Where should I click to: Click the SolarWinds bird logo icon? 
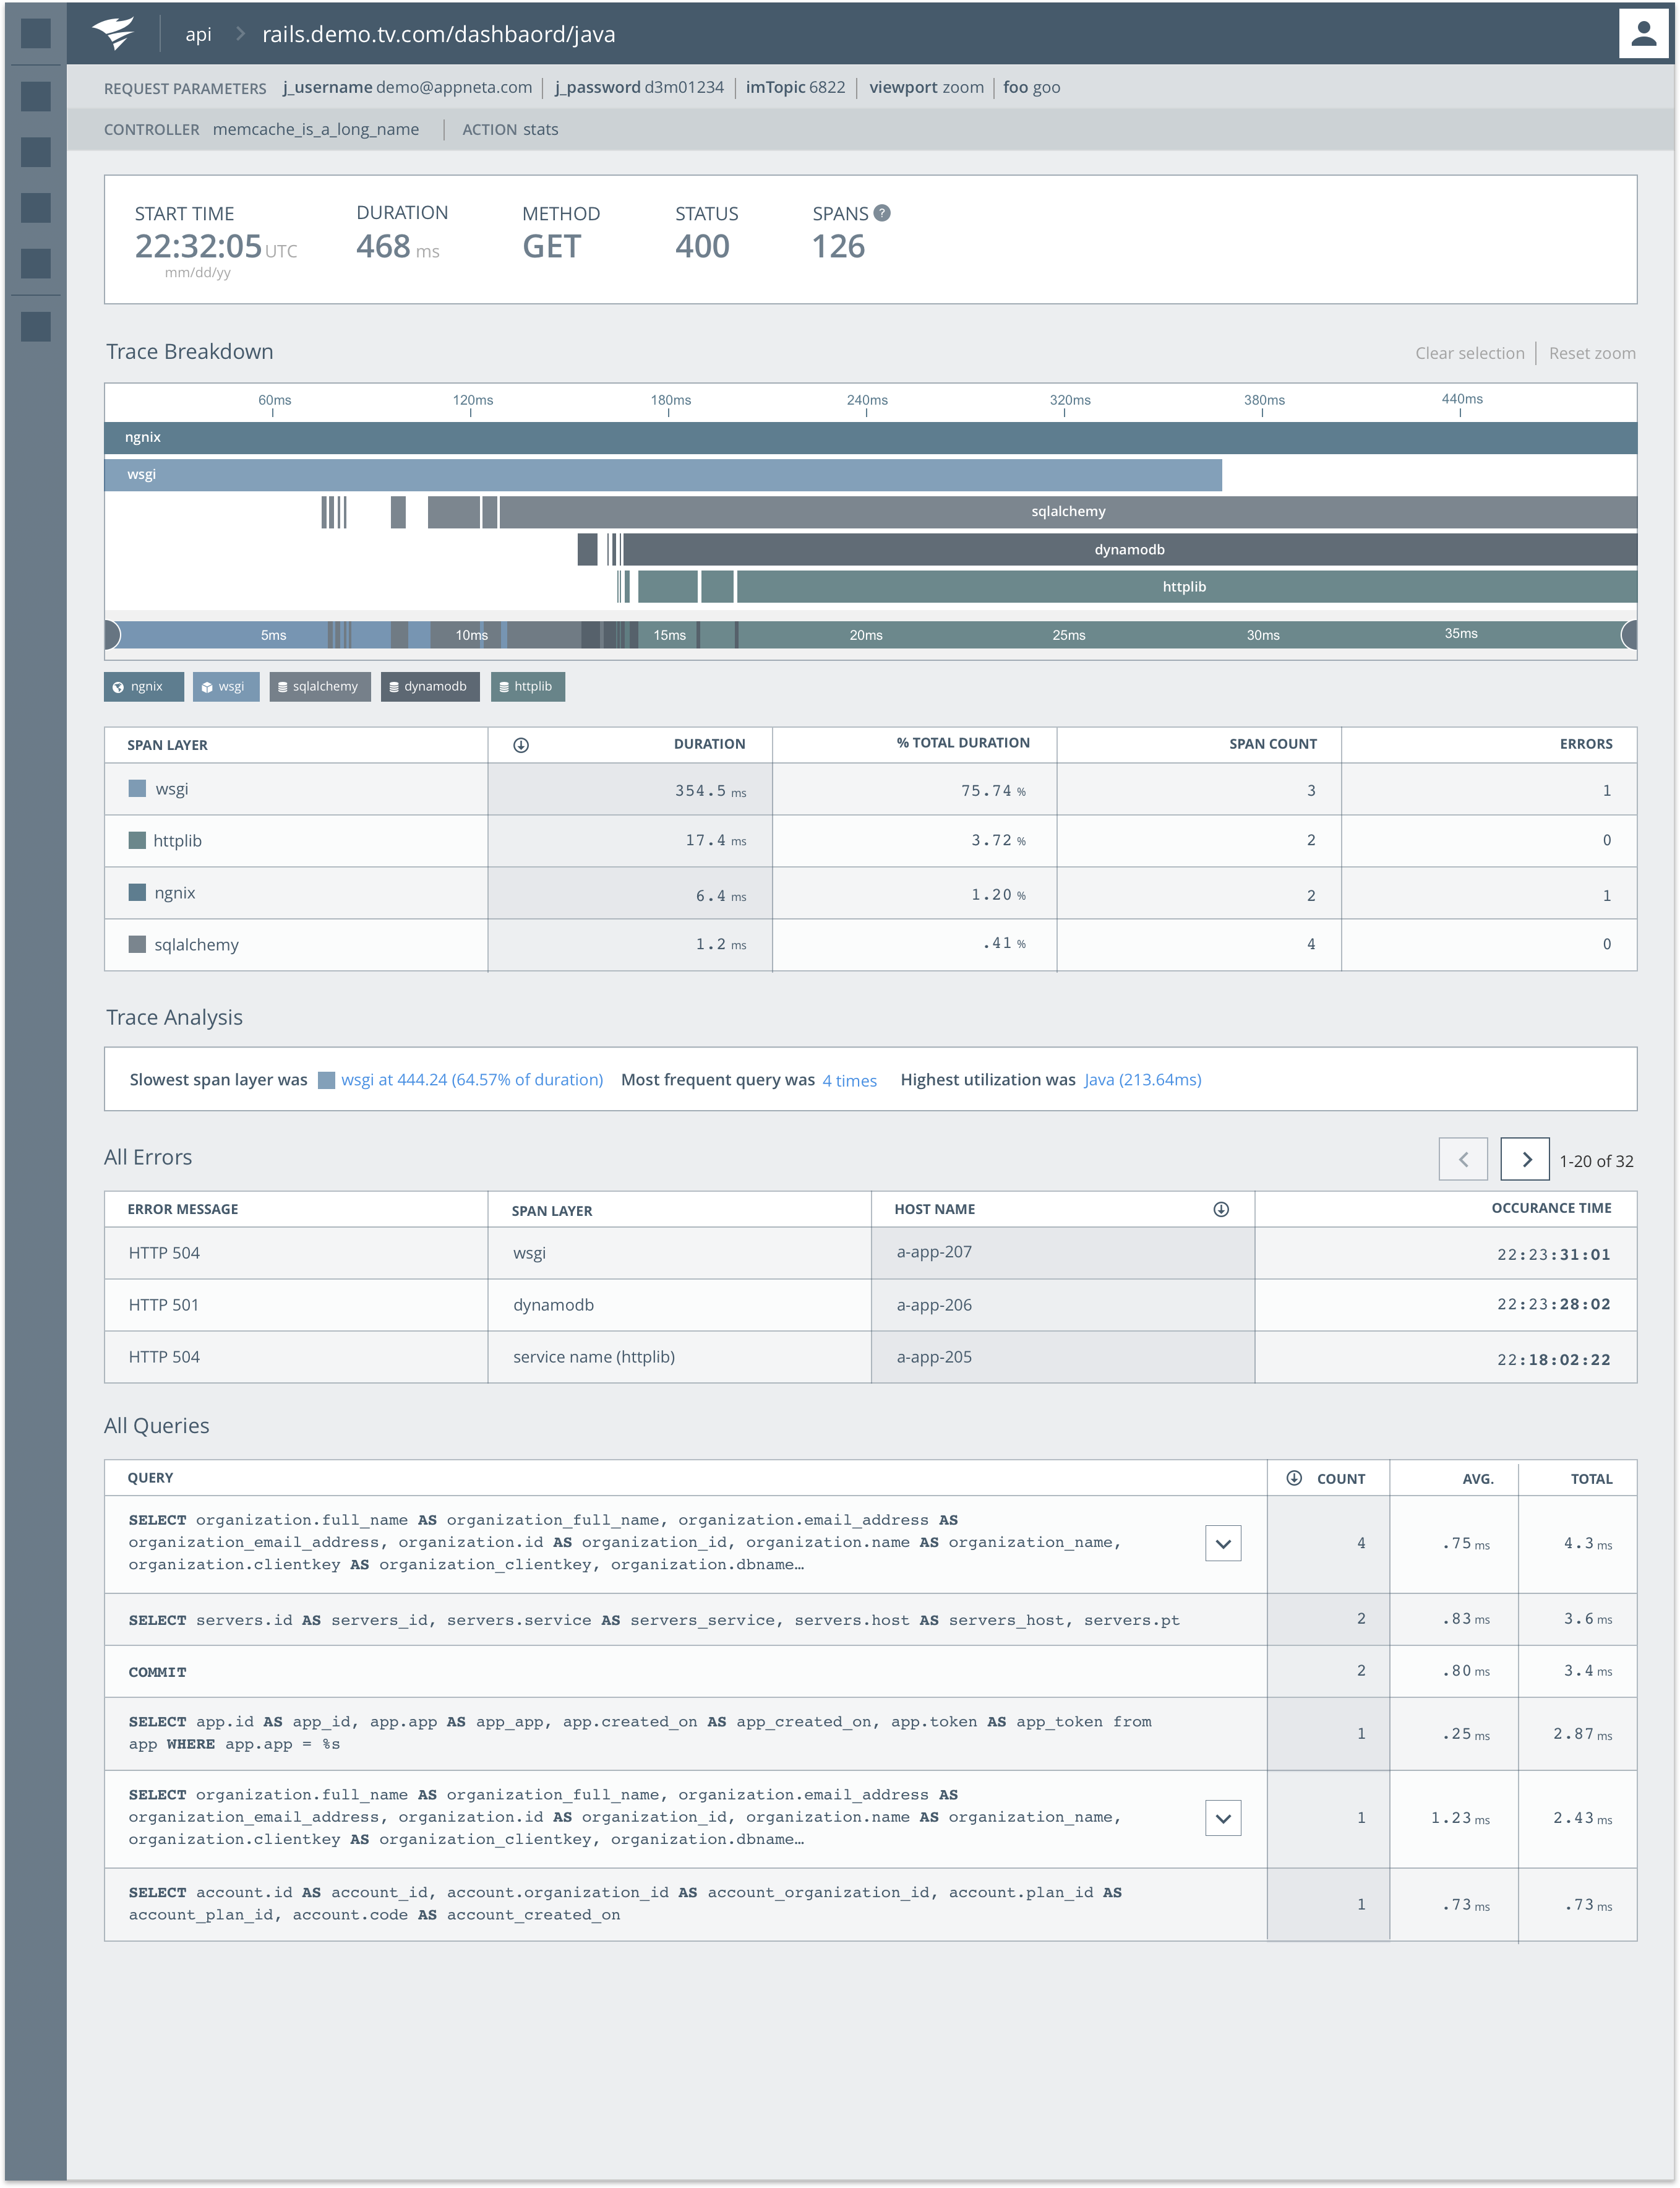click(113, 33)
